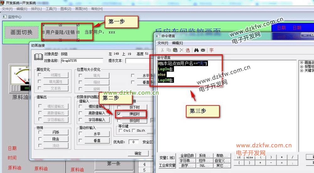This screenshot has width=314, height=173.
Task: Tick the Ctrl equivalent-key checkbox
Action: tap(121, 131)
